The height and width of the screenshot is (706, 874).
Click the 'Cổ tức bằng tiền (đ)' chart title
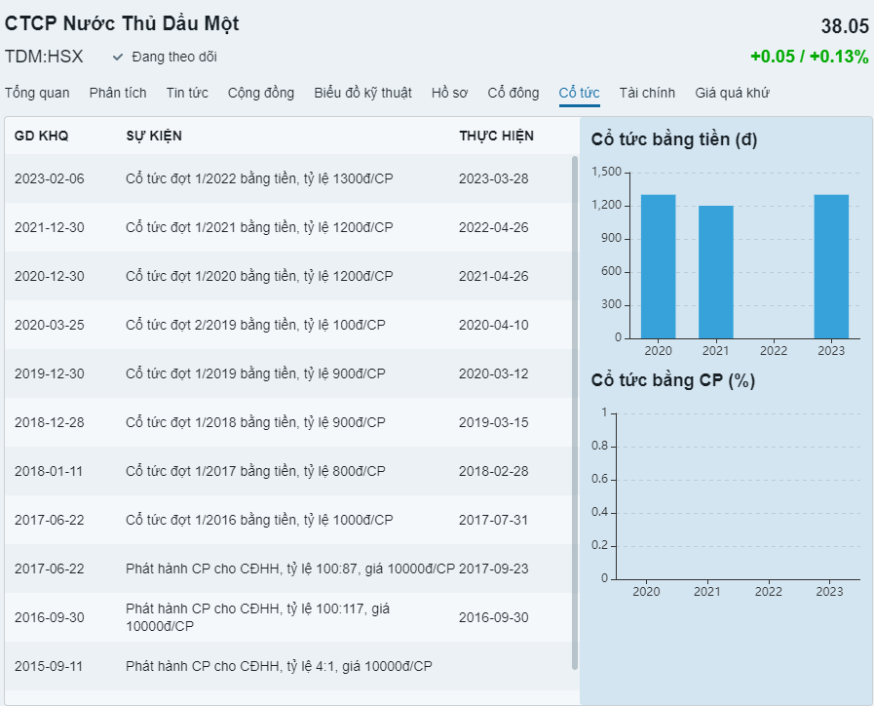coord(674,139)
